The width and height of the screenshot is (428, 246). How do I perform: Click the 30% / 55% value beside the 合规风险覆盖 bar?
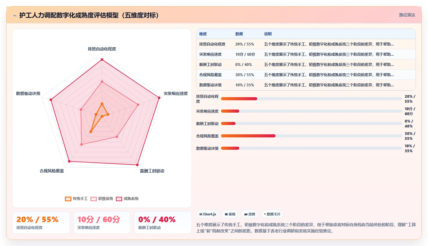click(410, 136)
